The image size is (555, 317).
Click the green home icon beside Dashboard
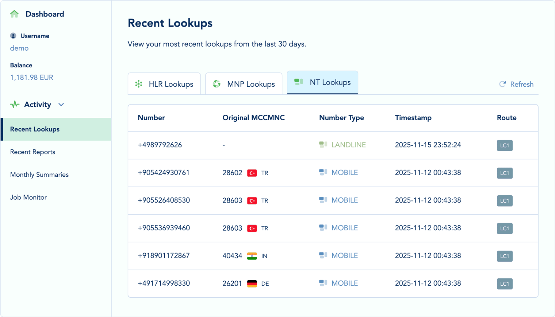[14, 13]
